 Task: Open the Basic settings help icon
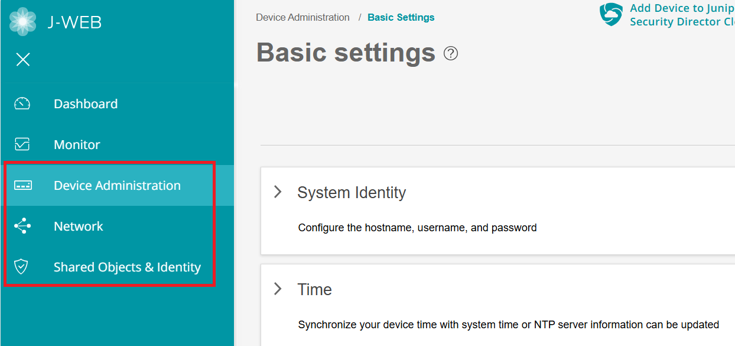pos(450,53)
